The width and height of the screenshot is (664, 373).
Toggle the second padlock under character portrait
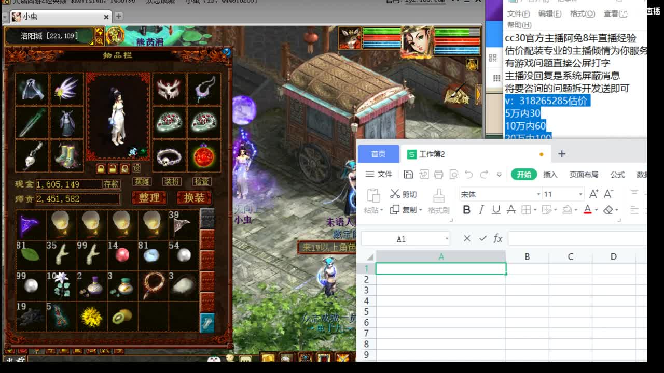[x=112, y=168]
